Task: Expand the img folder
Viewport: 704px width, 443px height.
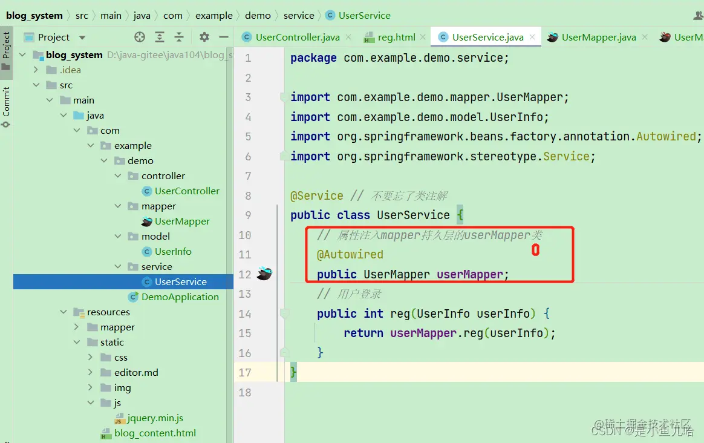Action: click(90, 387)
